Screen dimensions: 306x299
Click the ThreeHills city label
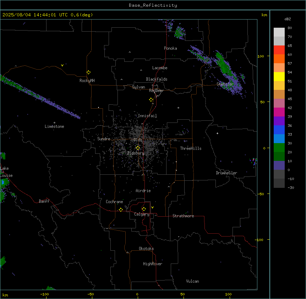click(x=191, y=148)
